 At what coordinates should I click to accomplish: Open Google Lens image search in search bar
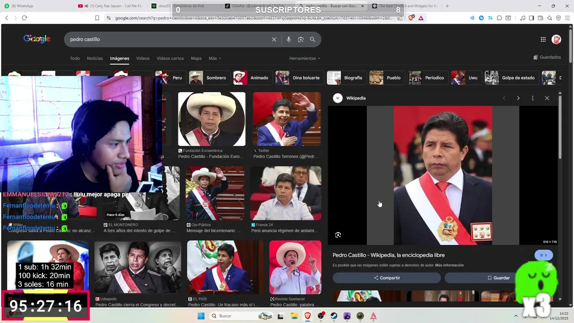point(300,39)
